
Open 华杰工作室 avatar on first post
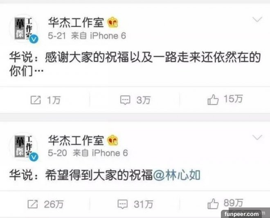point(24,29)
